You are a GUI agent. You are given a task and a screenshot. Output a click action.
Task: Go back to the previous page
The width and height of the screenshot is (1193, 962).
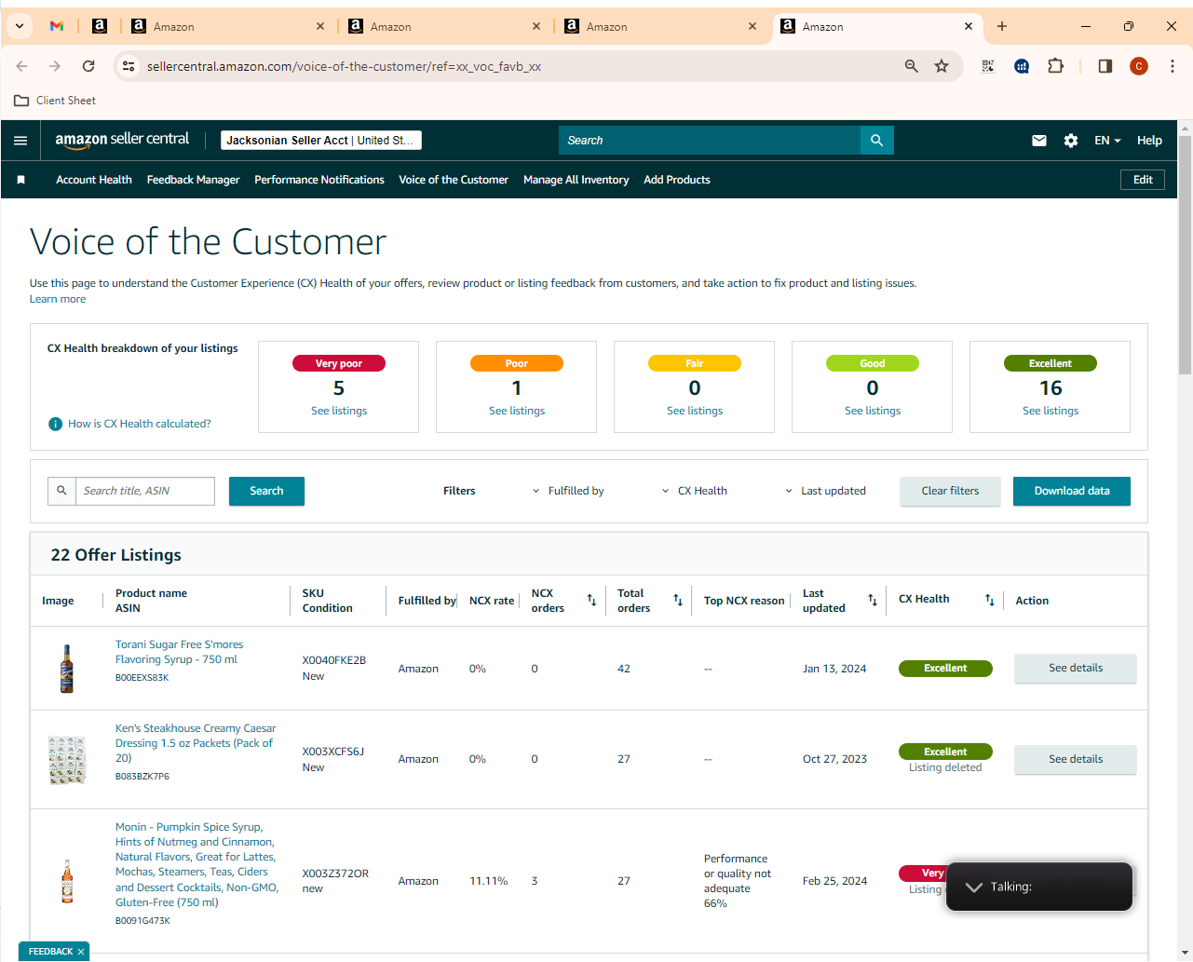[21, 66]
